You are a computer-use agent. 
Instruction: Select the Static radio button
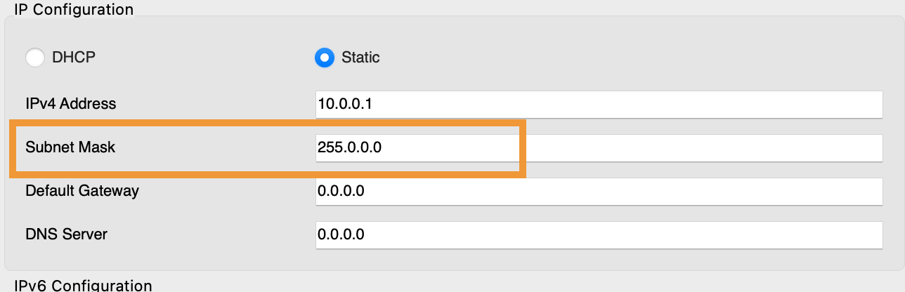[x=324, y=58]
